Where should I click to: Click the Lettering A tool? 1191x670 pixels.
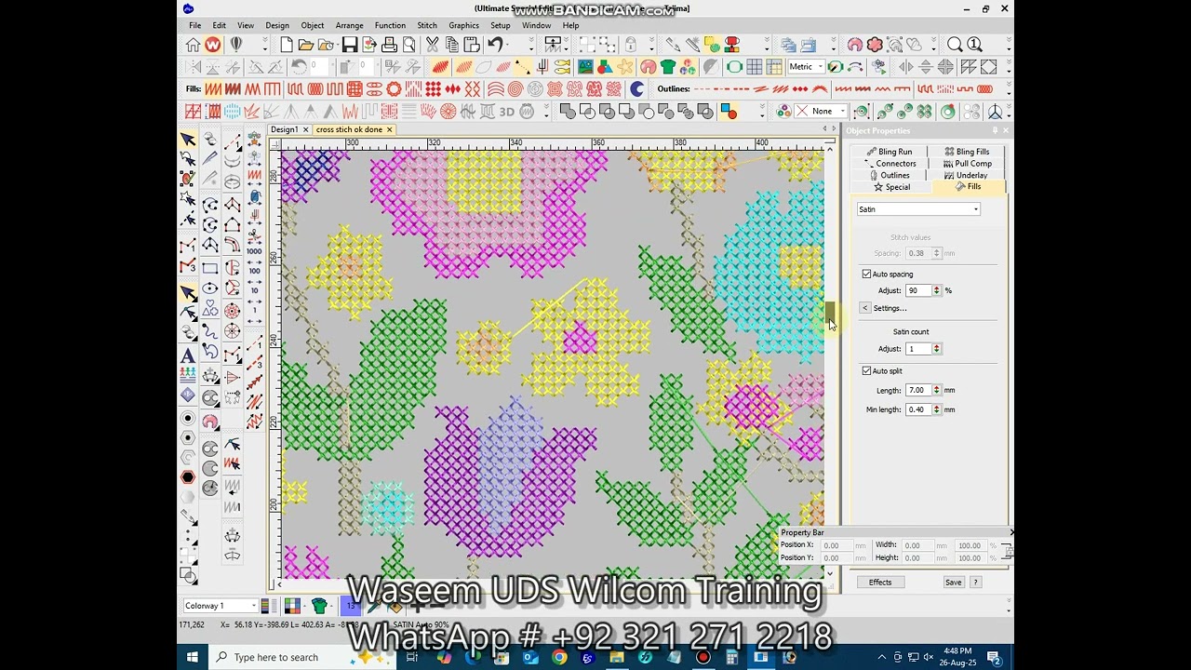coord(188,355)
